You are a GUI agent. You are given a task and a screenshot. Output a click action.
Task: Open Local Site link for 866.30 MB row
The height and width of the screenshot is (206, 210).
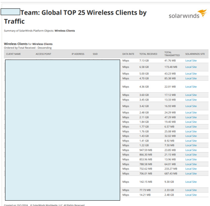coord(191,155)
